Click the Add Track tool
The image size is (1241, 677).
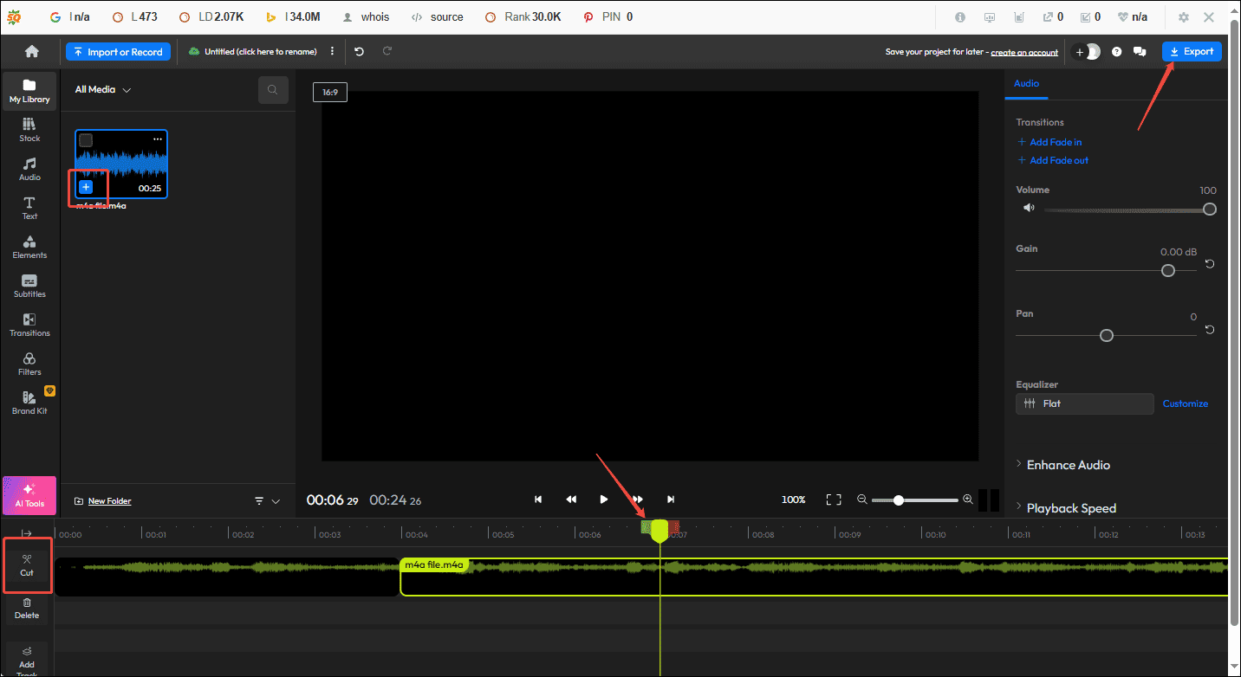(27, 658)
